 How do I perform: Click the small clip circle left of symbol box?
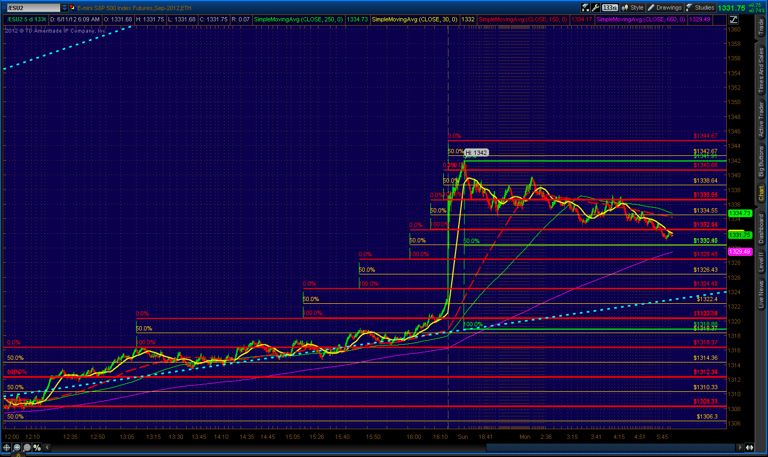click(x=4, y=7)
